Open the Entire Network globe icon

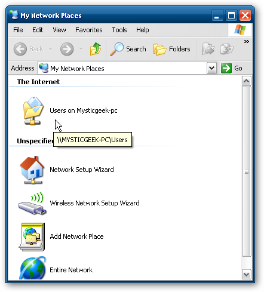pyautogui.click(x=33, y=268)
